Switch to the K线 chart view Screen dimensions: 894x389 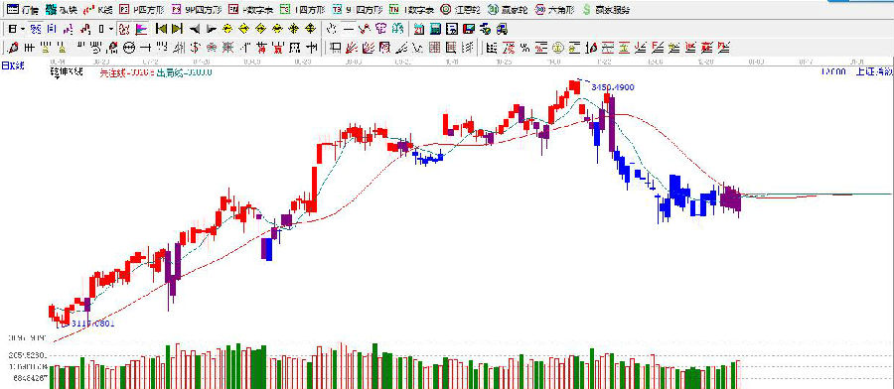click(x=97, y=10)
